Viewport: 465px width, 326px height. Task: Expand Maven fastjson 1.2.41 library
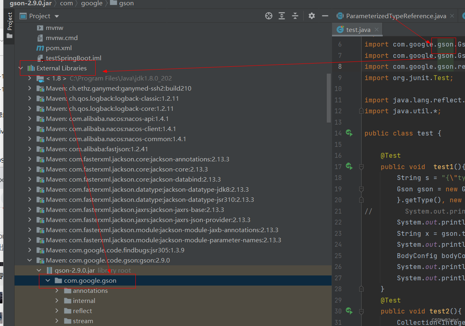coord(30,149)
